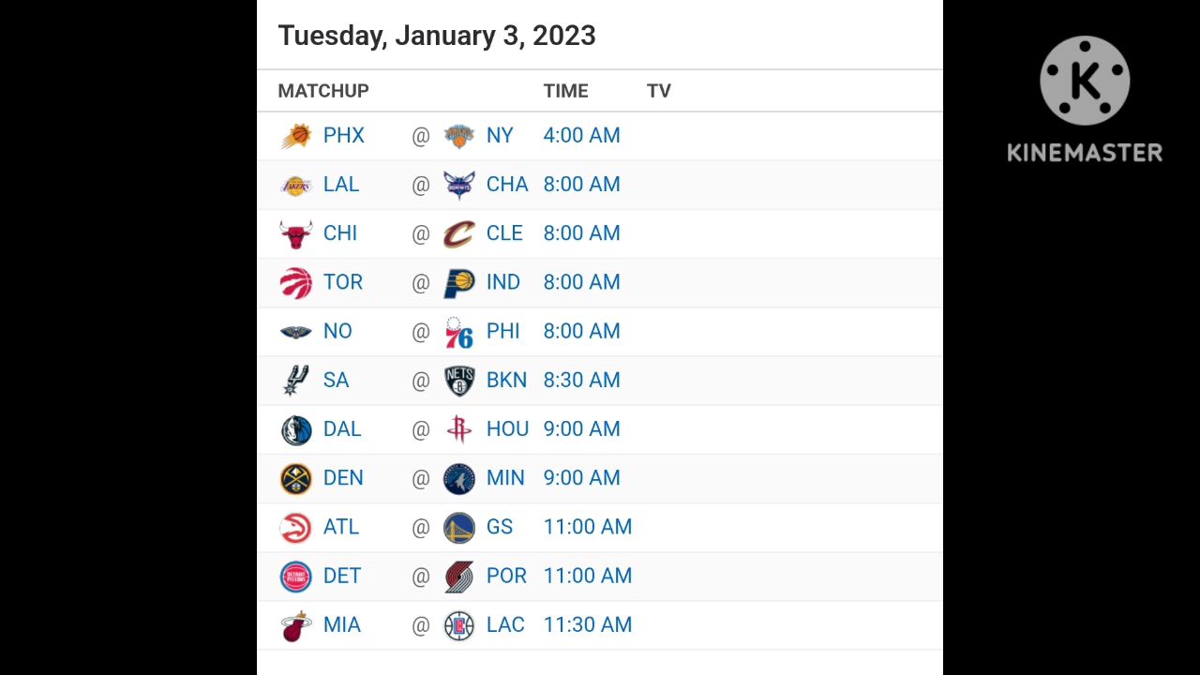This screenshot has width=1200, height=675.
Task: Click the Brooklyn Nets logo
Action: click(459, 381)
